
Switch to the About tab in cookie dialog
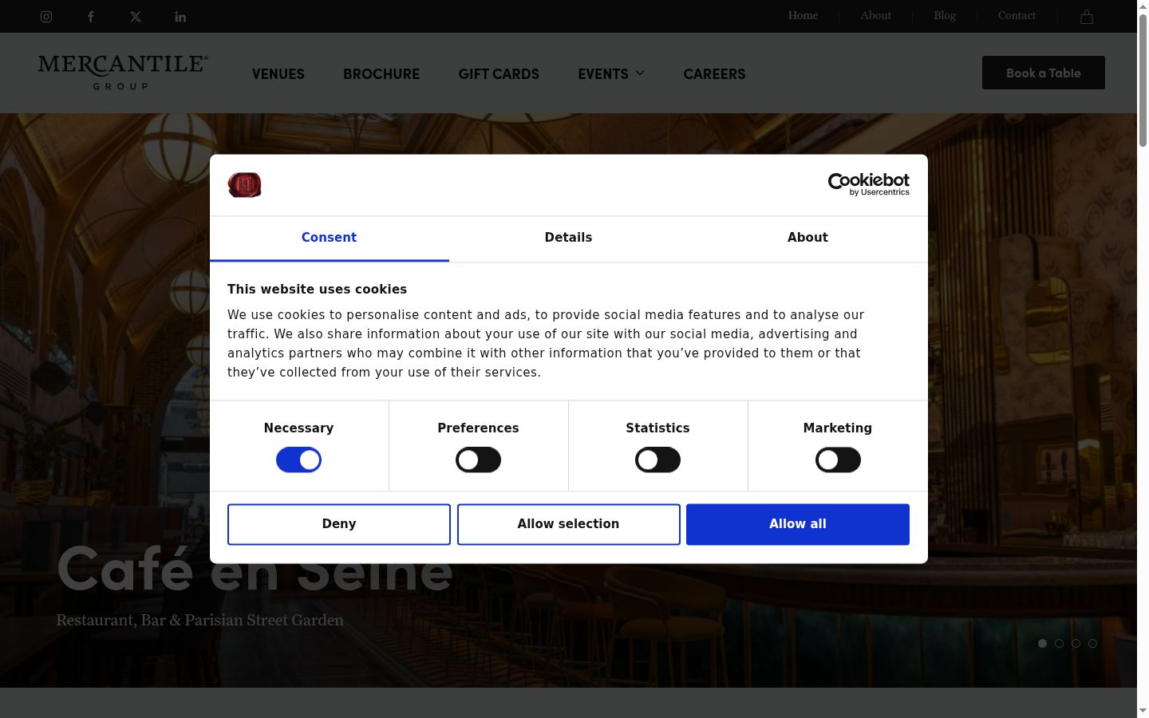tap(807, 238)
